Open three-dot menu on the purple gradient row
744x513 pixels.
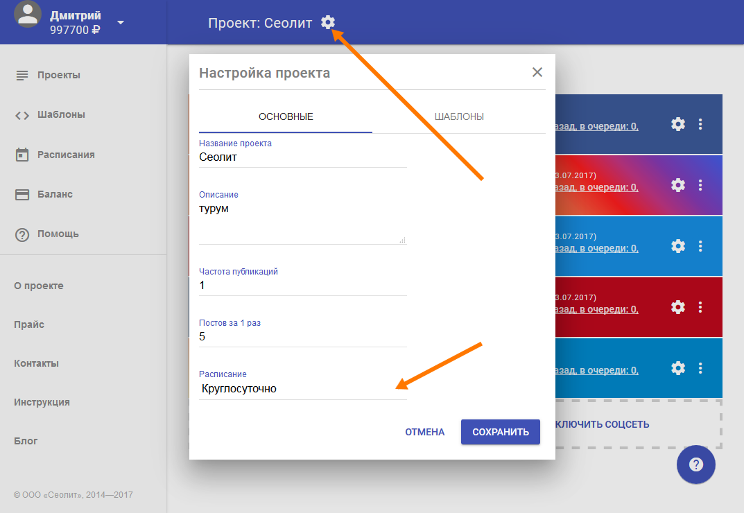pos(700,185)
